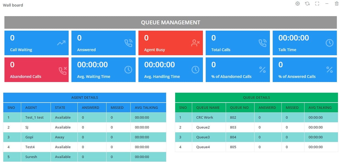
Task: Click the clock icon on Avg. Waiting Time tile
Action: 128,69
